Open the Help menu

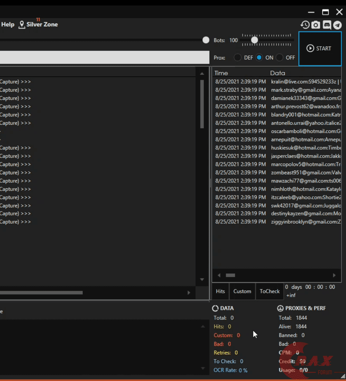[8, 25]
